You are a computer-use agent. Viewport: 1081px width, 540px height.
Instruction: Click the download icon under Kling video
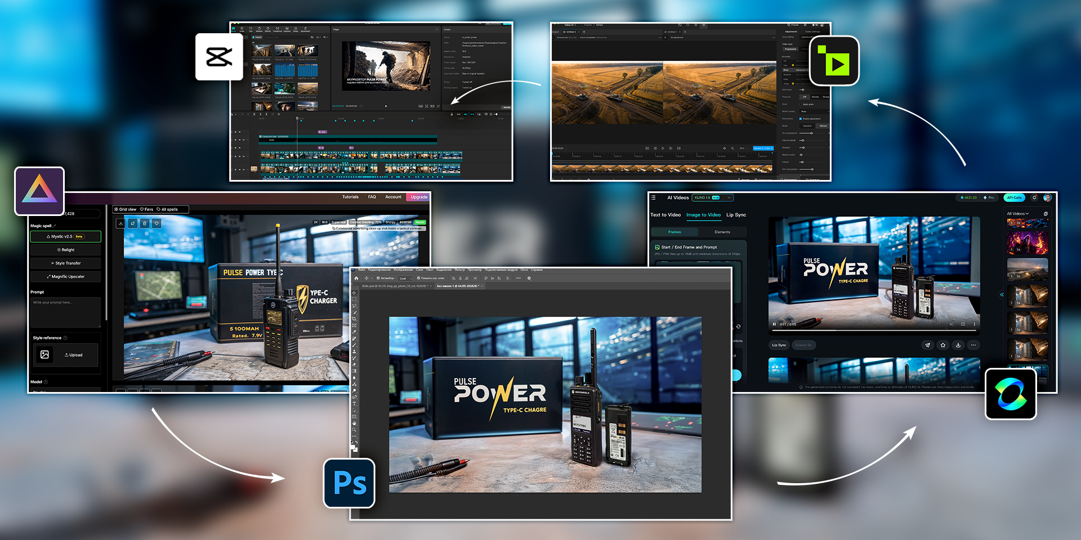click(x=958, y=345)
